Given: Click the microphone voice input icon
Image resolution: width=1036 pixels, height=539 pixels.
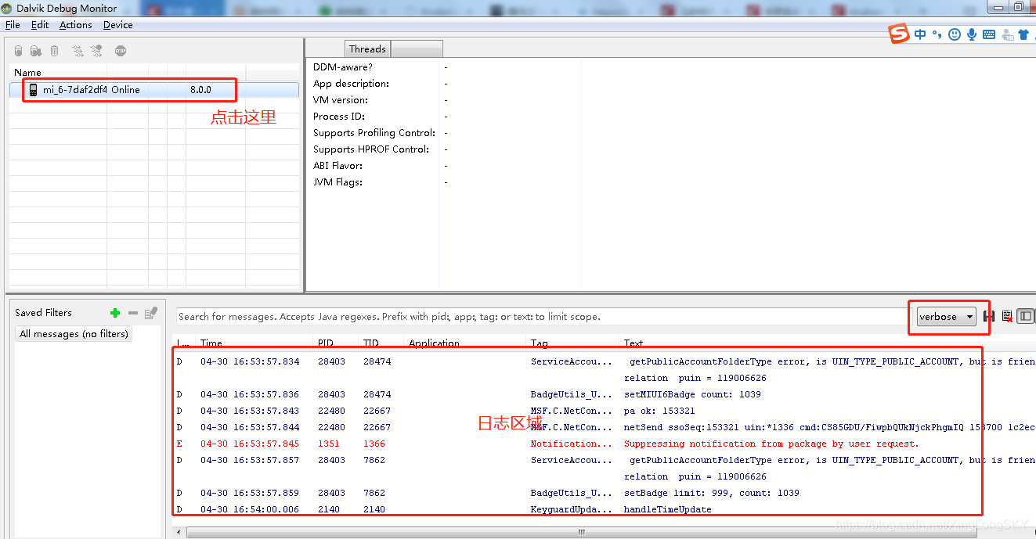Looking at the screenshot, I should (972, 34).
